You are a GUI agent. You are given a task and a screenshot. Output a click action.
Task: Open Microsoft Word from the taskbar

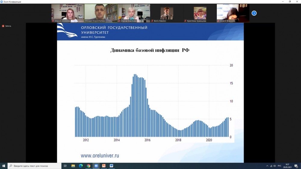(x=111, y=166)
